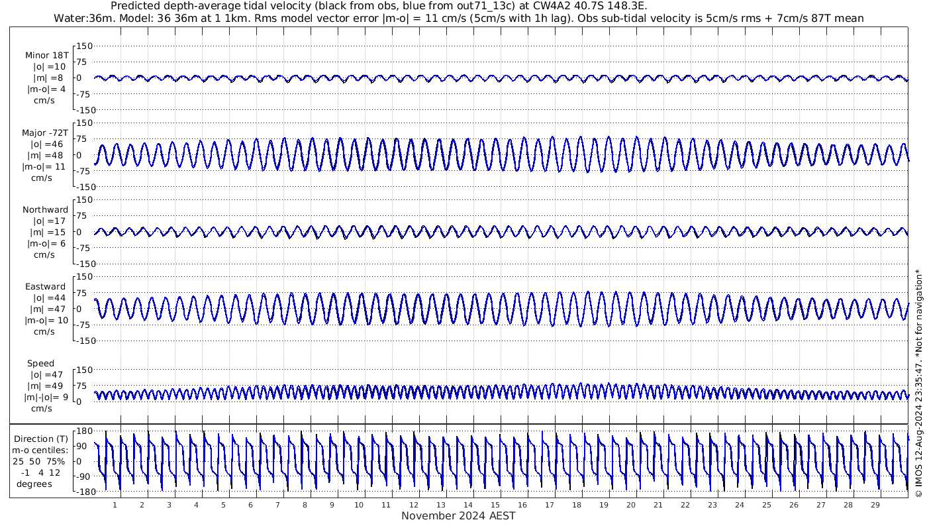Viewport: 927px width, 530px height.
Task: Click the '150' top tick of the Speed panel
Action: click(x=85, y=370)
